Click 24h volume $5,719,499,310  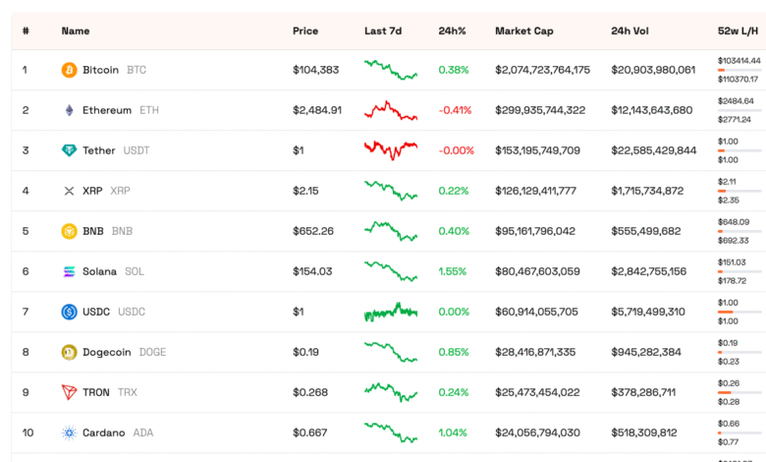[648, 312]
